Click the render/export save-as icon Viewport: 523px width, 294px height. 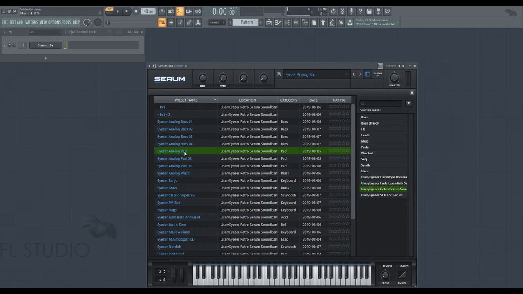click(378, 11)
